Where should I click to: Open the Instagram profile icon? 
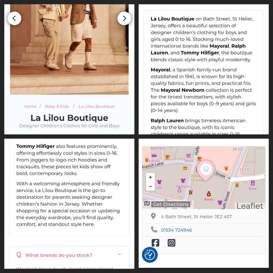(172, 243)
